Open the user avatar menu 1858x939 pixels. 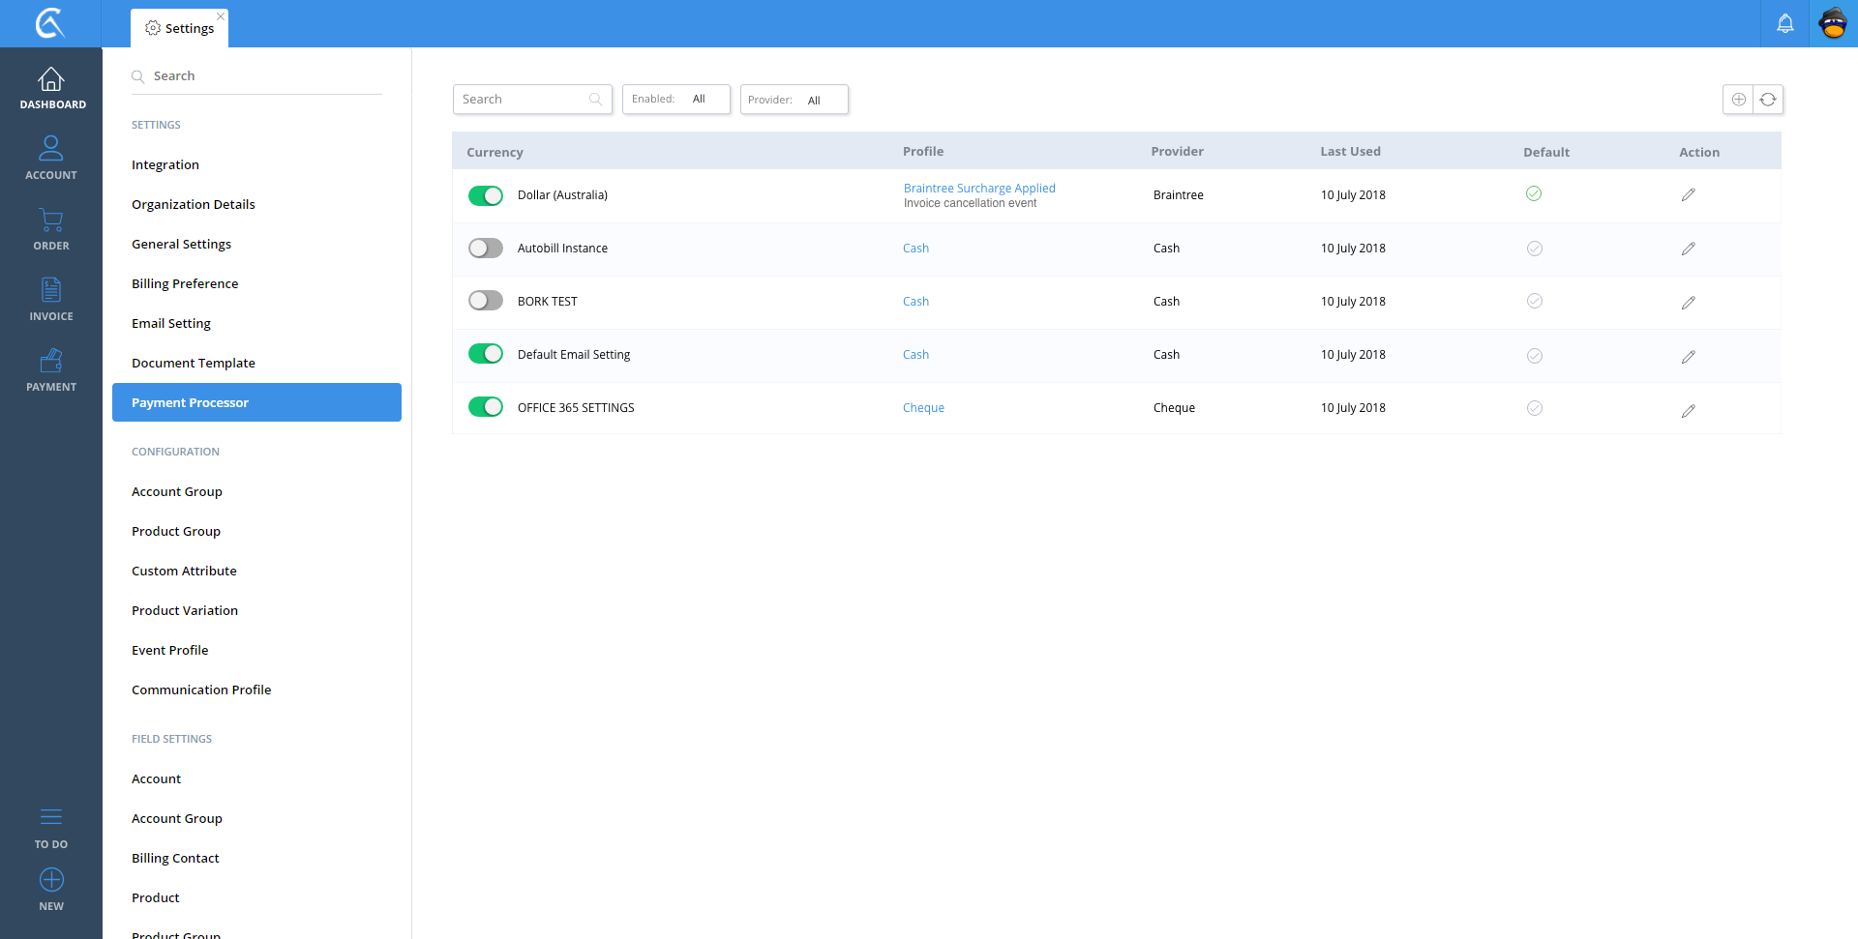(1833, 23)
